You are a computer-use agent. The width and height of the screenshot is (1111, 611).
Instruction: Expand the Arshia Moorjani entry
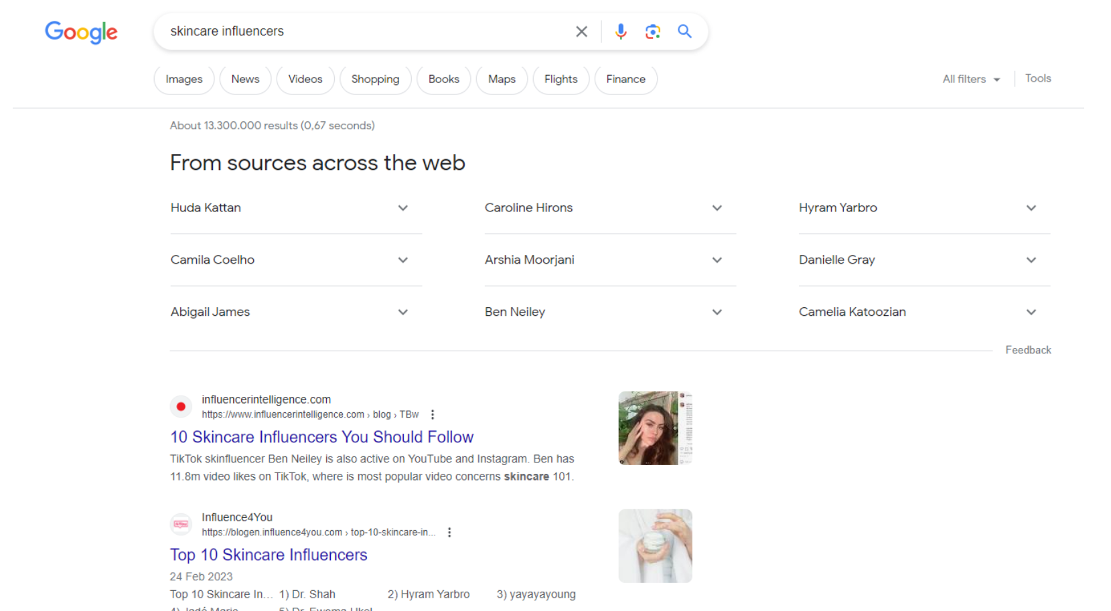pos(610,260)
